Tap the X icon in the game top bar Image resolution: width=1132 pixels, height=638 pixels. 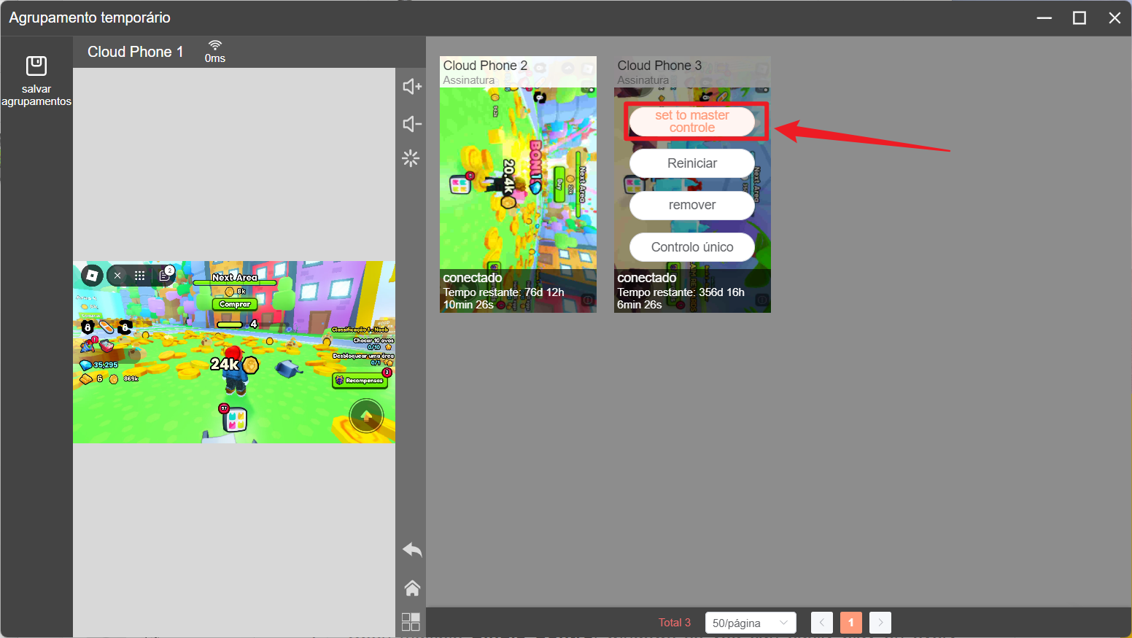tap(117, 276)
